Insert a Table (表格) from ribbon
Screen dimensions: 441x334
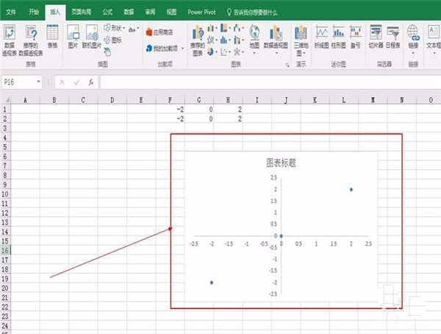tap(52, 37)
